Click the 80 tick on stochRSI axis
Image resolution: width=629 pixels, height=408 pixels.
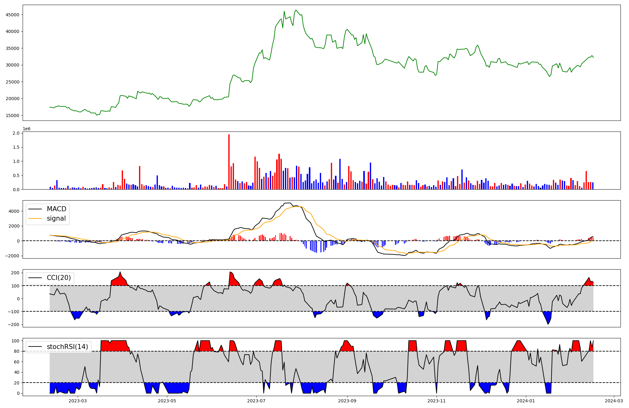(16, 351)
